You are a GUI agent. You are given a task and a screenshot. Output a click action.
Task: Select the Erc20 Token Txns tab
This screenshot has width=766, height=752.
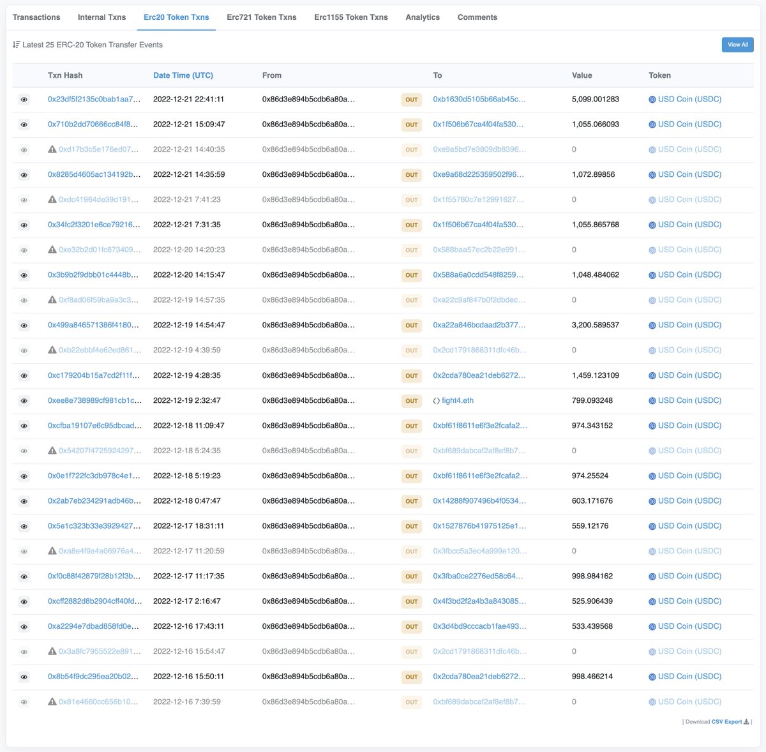(176, 17)
